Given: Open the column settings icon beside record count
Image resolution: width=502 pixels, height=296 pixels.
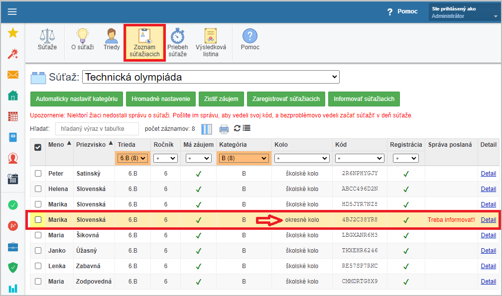Looking at the screenshot, I should [x=207, y=129].
